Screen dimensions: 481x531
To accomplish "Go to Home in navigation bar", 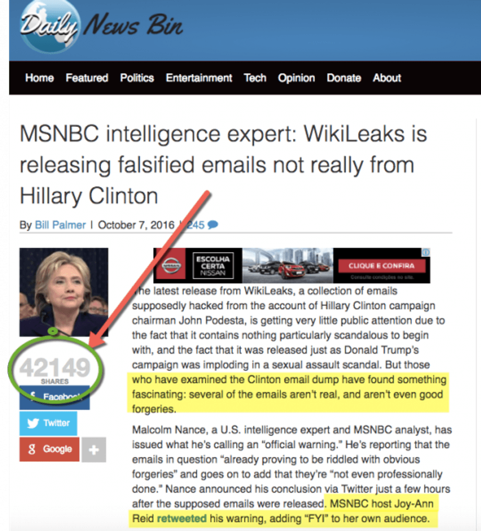I will pos(39,78).
